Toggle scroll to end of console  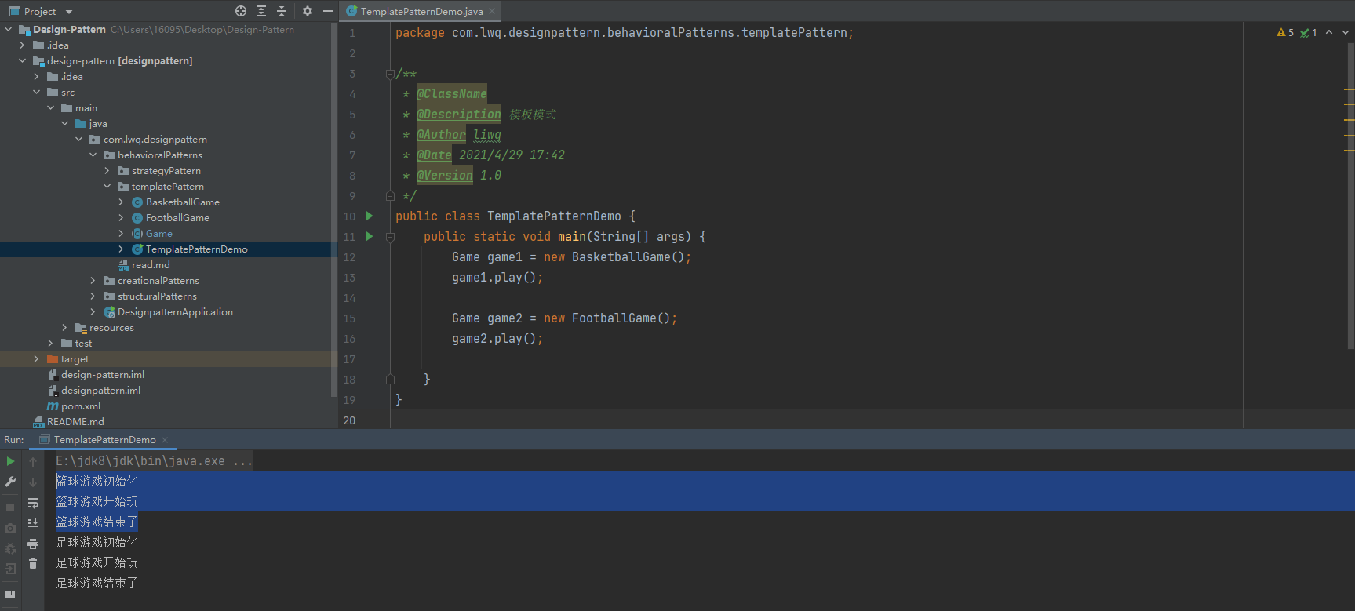click(33, 522)
